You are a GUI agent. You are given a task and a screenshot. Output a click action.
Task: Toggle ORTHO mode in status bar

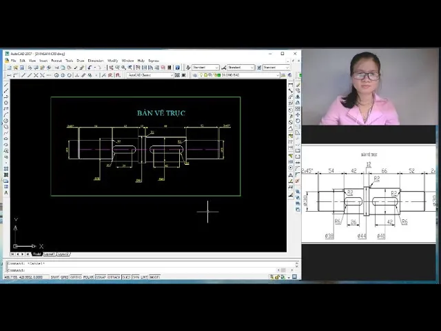coord(76,277)
